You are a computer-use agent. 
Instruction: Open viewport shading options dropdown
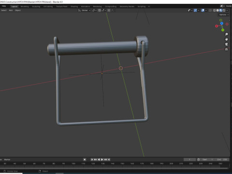(x=227, y=10)
